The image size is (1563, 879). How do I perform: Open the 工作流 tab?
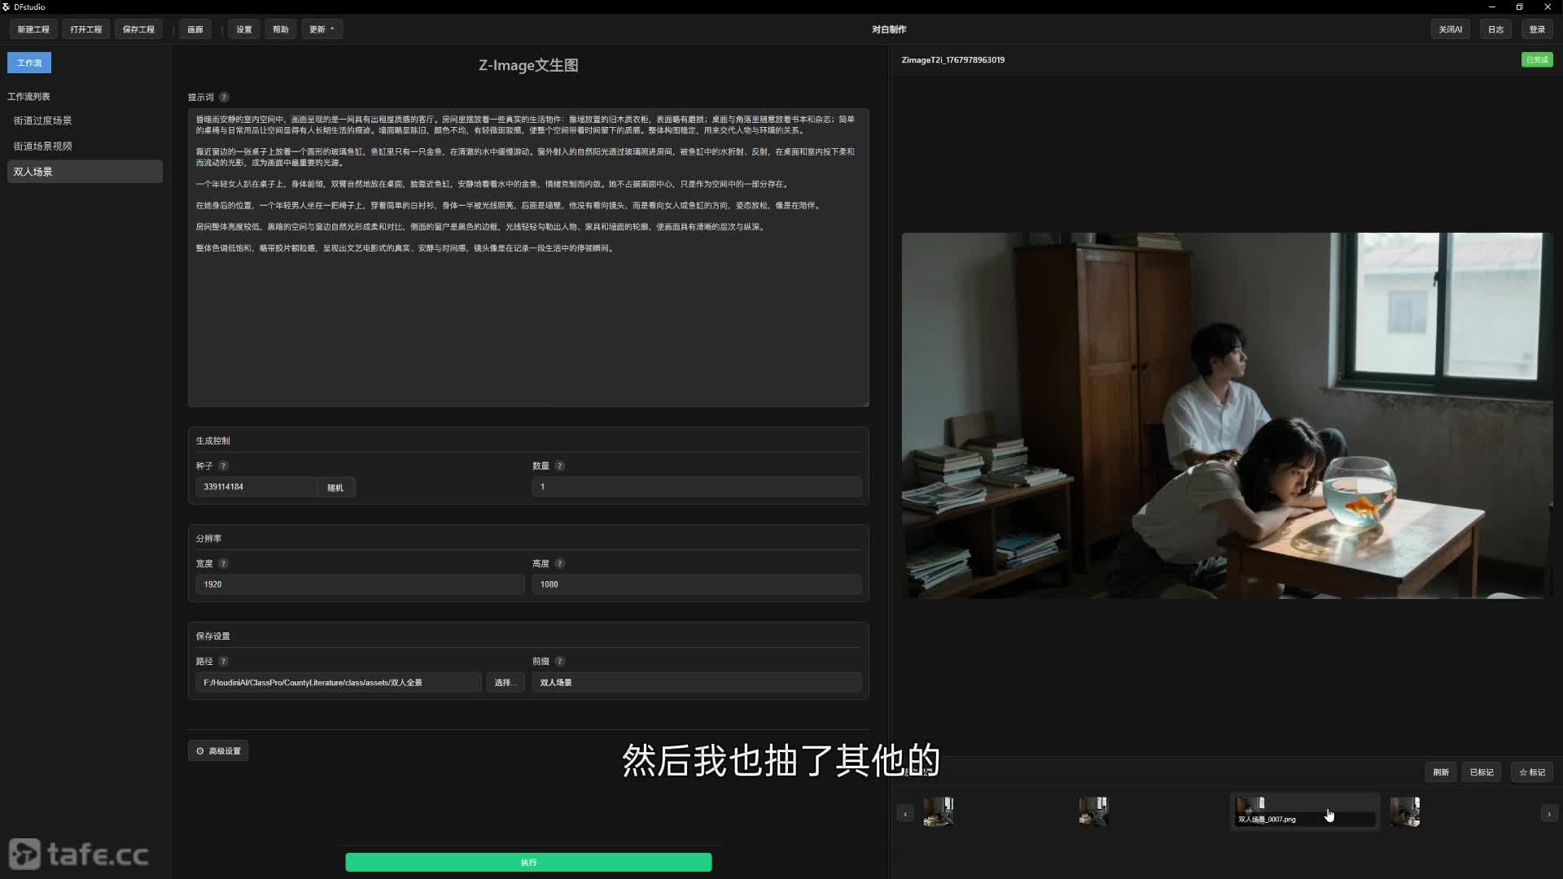(29, 63)
